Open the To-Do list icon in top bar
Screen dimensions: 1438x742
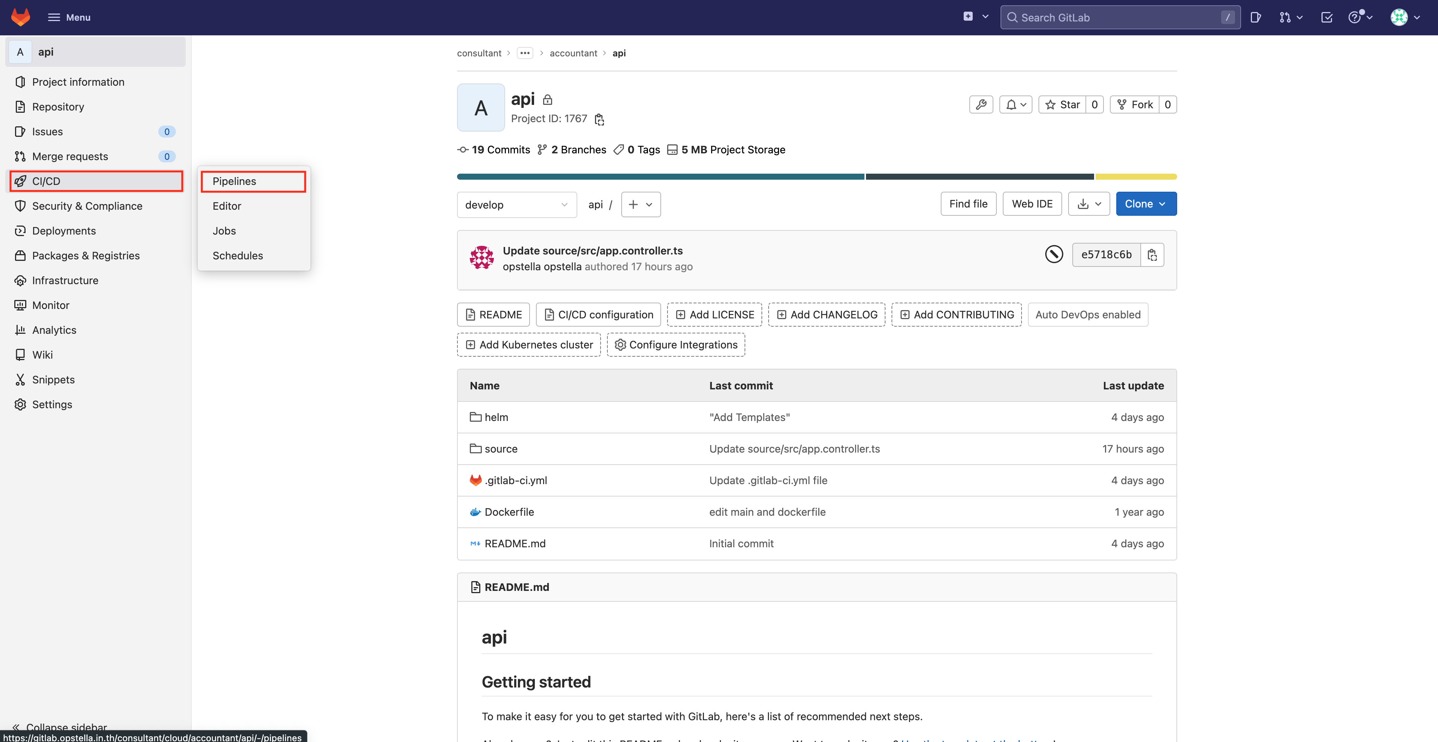(x=1327, y=17)
